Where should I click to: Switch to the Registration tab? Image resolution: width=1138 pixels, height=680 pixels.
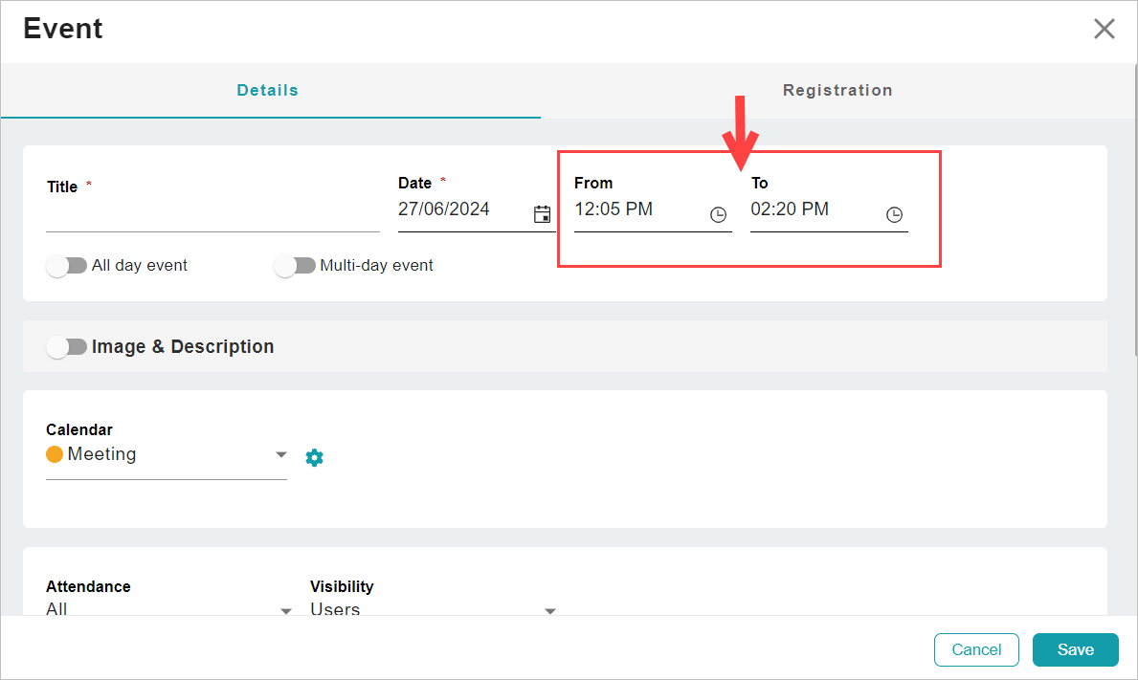[x=837, y=91]
